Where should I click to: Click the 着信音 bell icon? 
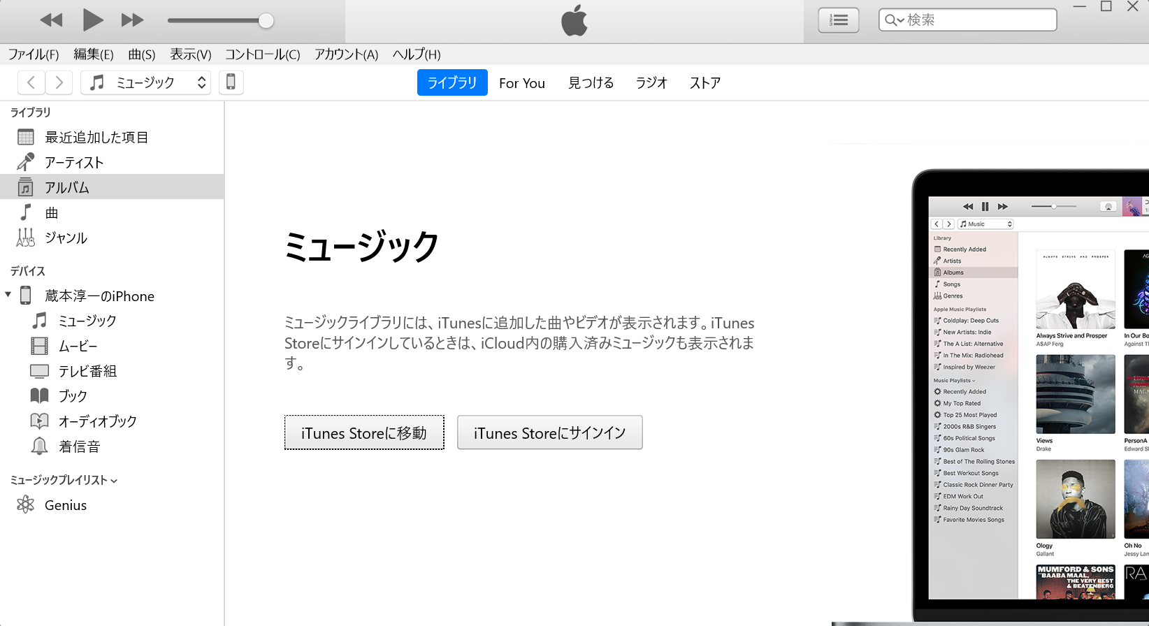[x=40, y=446]
